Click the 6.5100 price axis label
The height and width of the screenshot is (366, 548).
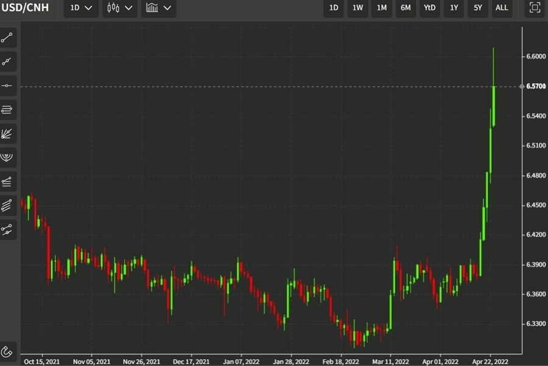536,145
